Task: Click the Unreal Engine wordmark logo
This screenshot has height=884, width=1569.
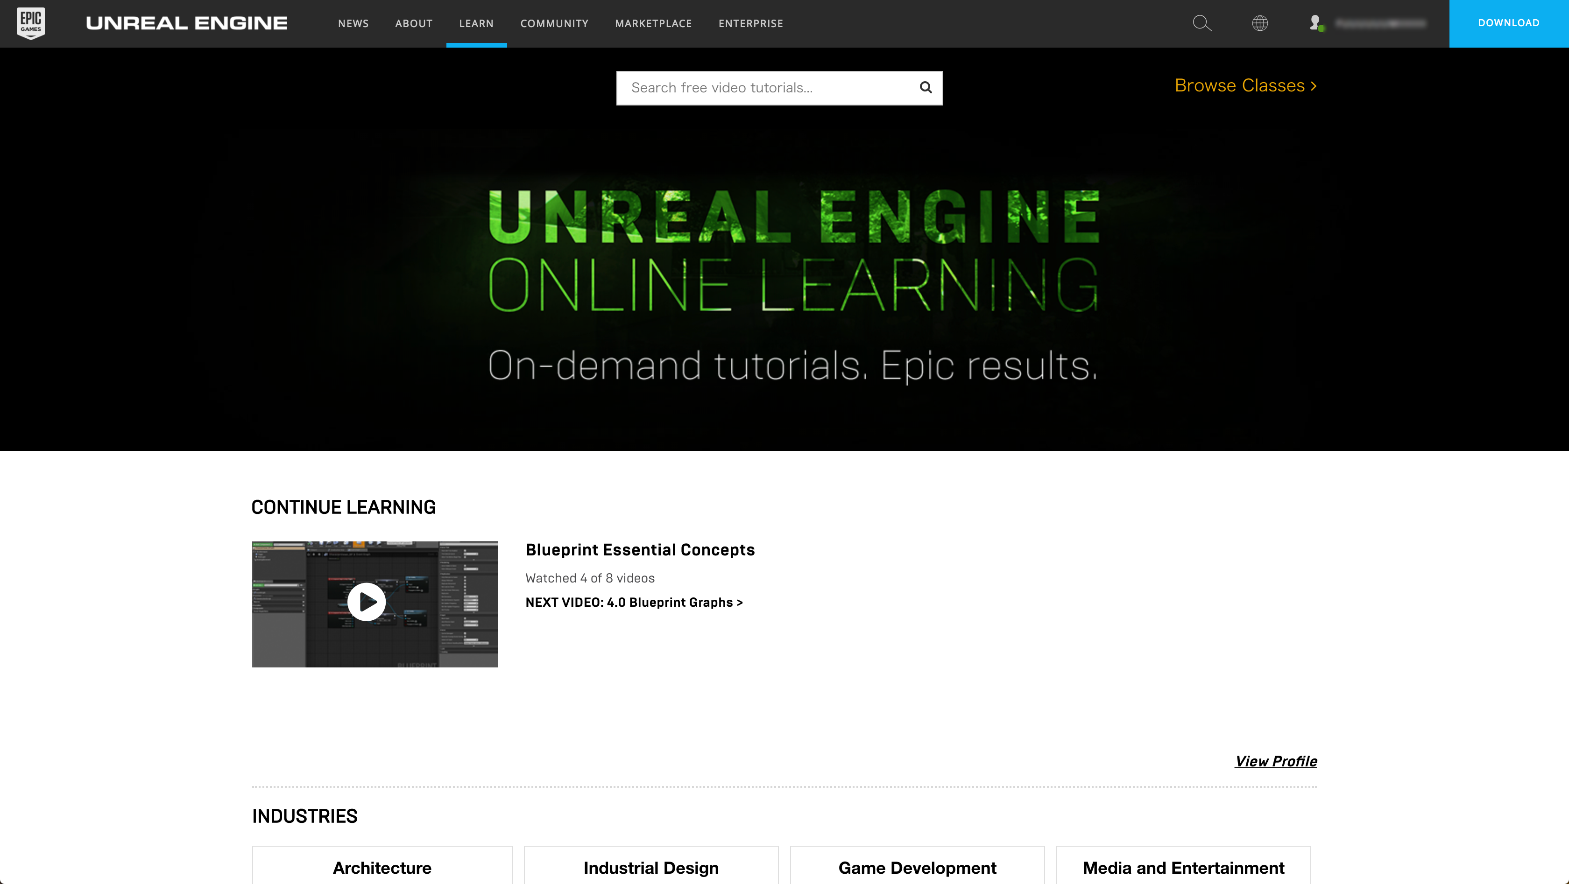Action: click(186, 23)
